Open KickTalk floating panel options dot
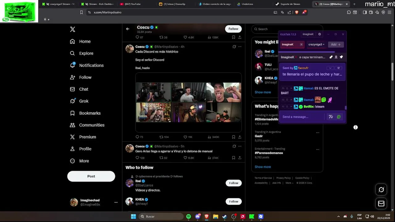This screenshot has height=222, width=395. pyautogui.click(x=355, y=127)
